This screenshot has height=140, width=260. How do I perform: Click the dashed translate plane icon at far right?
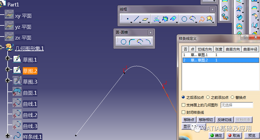pos(254,25)
